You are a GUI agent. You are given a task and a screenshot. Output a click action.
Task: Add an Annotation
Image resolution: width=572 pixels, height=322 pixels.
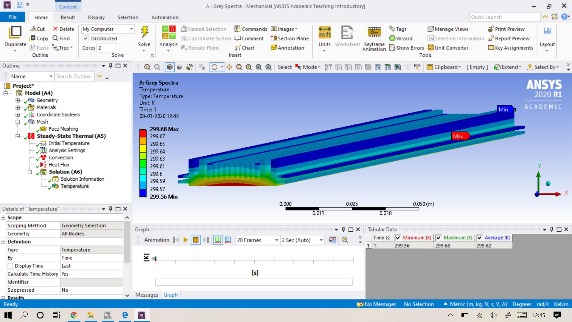pyautogui.click(x=287, y=48)
